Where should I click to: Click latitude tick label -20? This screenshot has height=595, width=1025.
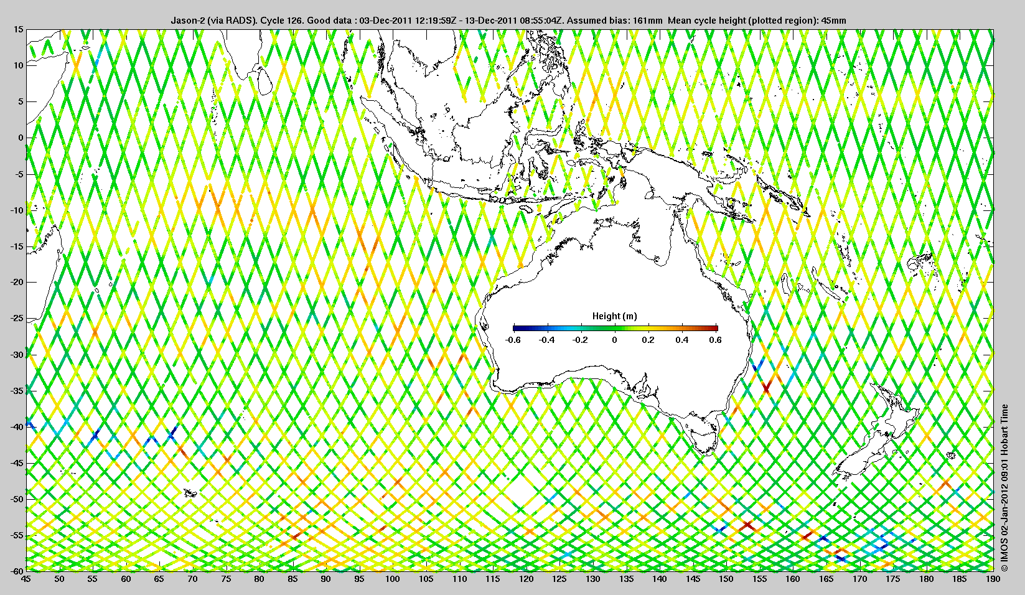point(16,283)
